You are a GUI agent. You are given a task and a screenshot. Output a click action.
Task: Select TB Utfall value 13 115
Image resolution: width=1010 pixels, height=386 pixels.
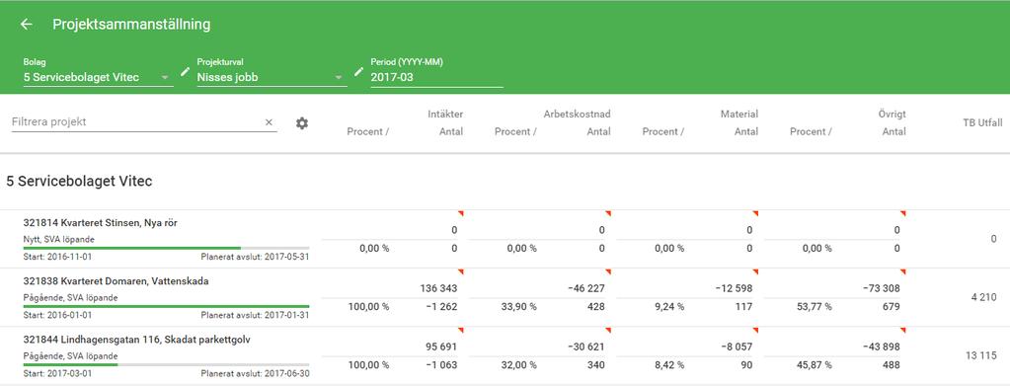point(981,355)
